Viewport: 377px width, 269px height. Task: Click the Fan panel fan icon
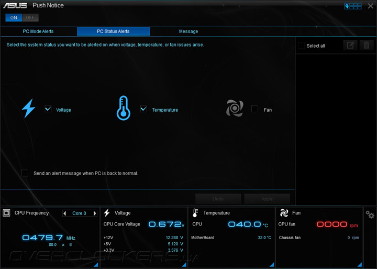284,213
